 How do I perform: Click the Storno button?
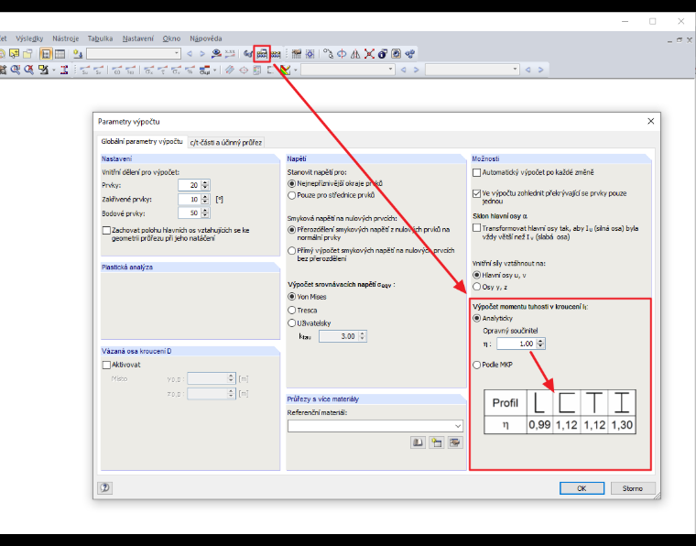pyautogui.click(x=632, y=488)
